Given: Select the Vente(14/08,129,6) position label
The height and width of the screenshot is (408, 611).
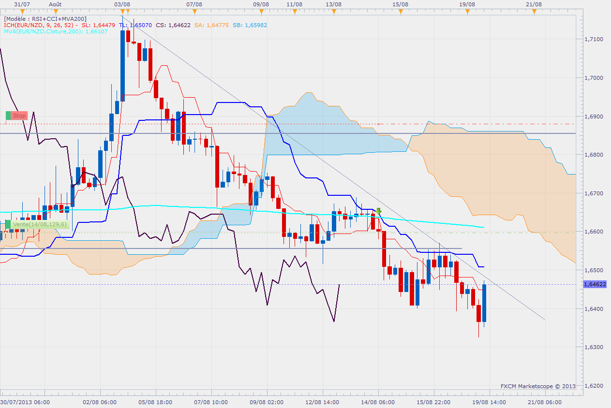Looking at the screenshot, I should (38, 224).
